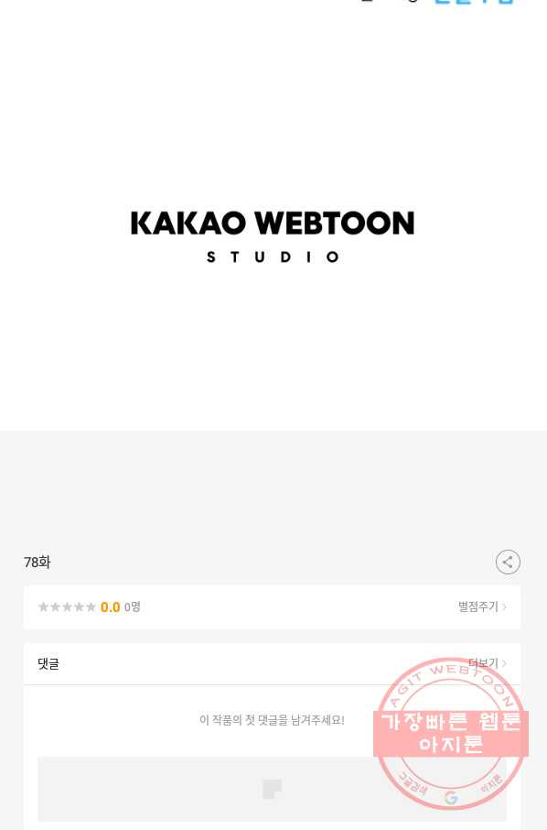
Task: Tap the share icon beside 78화
Action: point(508,562)
